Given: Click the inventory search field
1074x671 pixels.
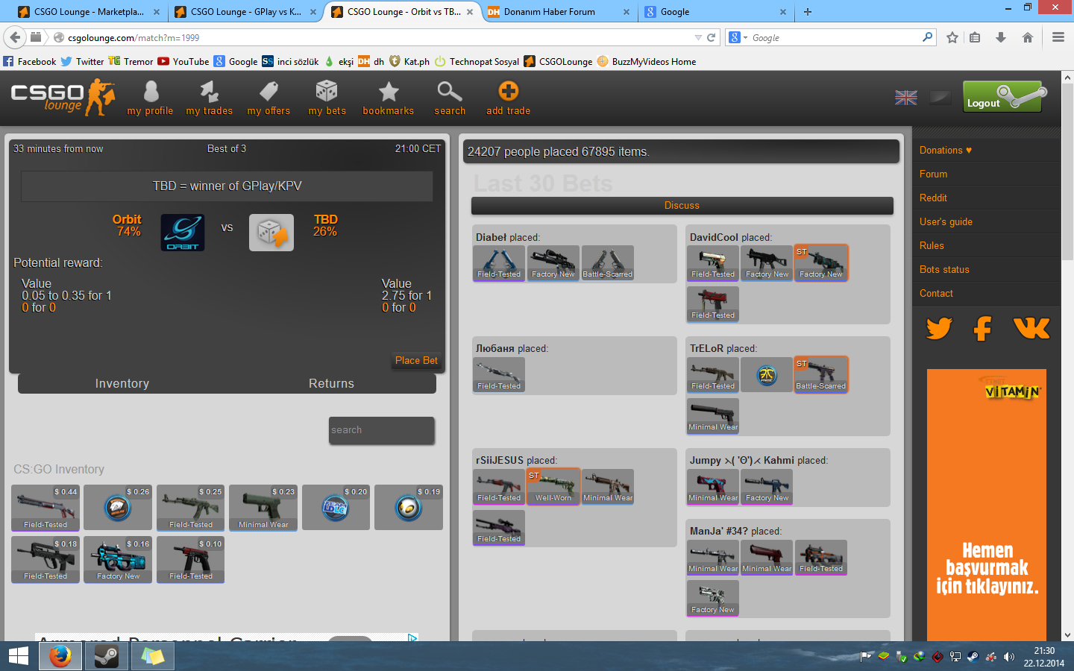Looking at the screenshot, I should (381, 430).
